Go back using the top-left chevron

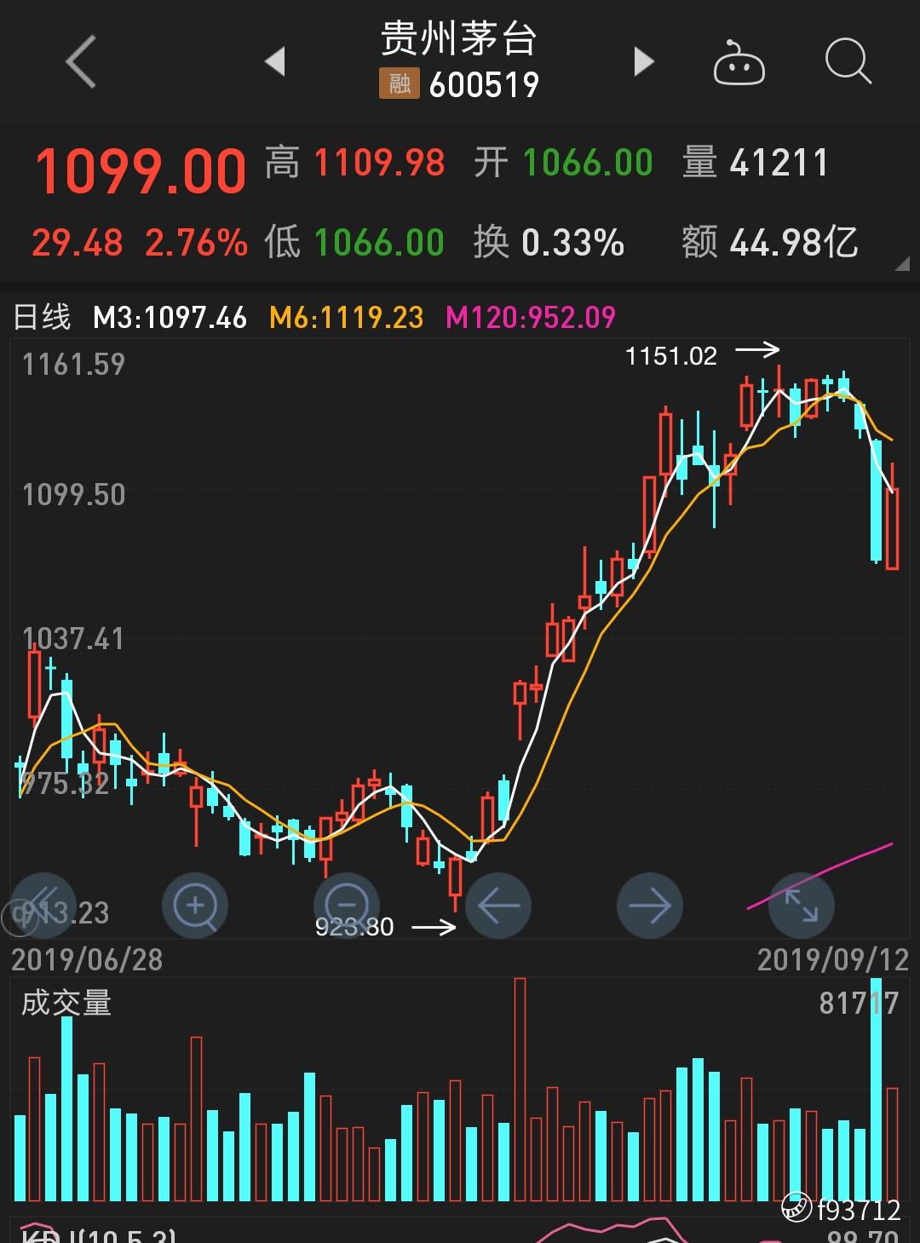click(81, 61)
